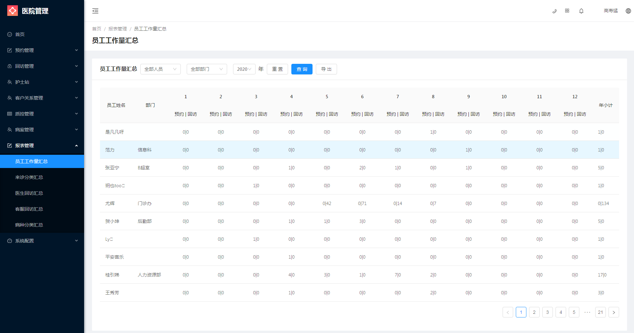Select page 5 in pagination

click(x=574, y=312)
